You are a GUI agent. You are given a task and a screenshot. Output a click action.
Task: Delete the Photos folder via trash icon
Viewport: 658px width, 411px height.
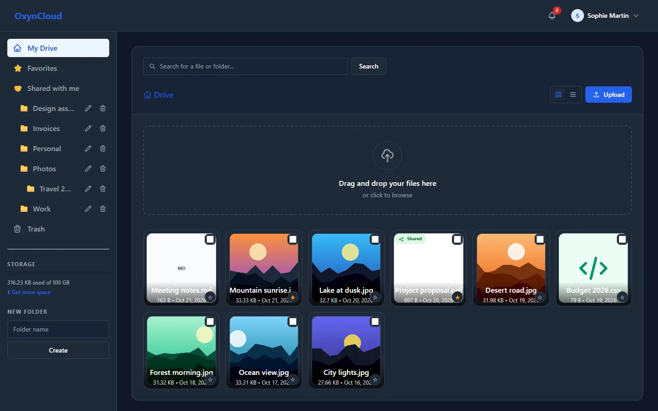pyautogui.click(x=103, y=169)
